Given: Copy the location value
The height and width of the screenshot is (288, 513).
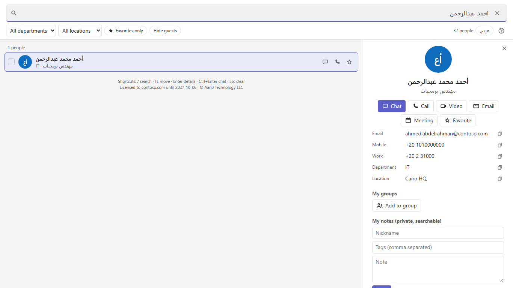Looking at the screenshot, I should [500, 179].
